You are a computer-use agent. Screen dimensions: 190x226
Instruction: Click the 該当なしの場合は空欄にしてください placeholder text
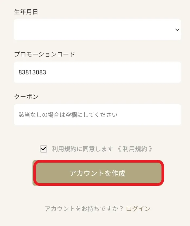[68, 115]
